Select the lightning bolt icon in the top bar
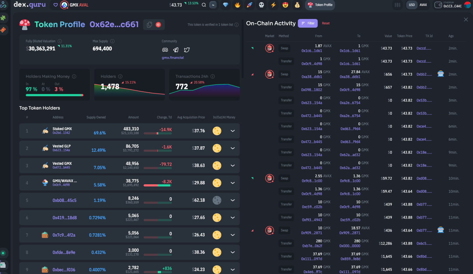473x274 pixels. 274,5
